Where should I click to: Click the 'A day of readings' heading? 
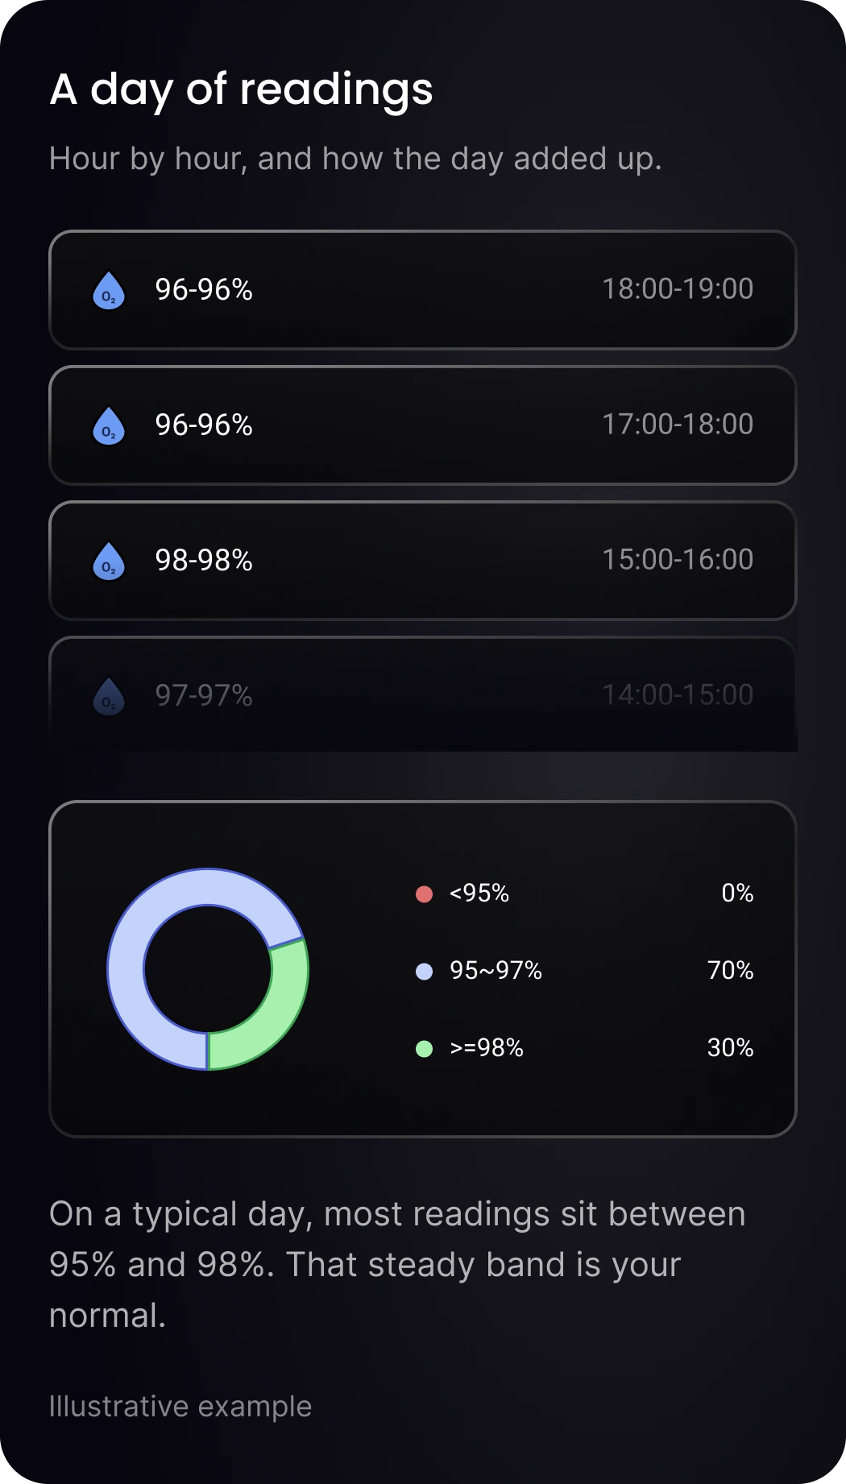(242, 89)
